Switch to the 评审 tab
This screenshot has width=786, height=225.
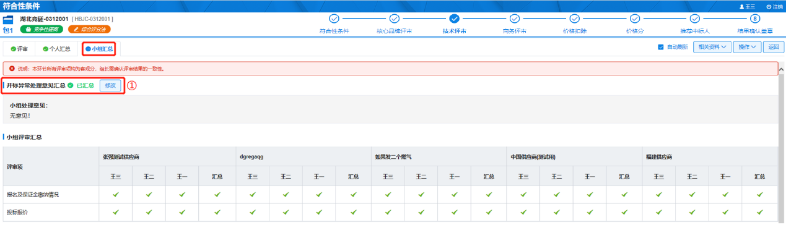tap(19, 48)
